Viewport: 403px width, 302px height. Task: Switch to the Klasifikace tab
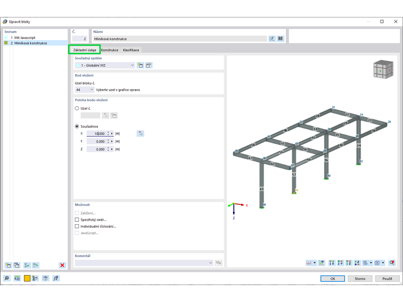click(131, 50)
